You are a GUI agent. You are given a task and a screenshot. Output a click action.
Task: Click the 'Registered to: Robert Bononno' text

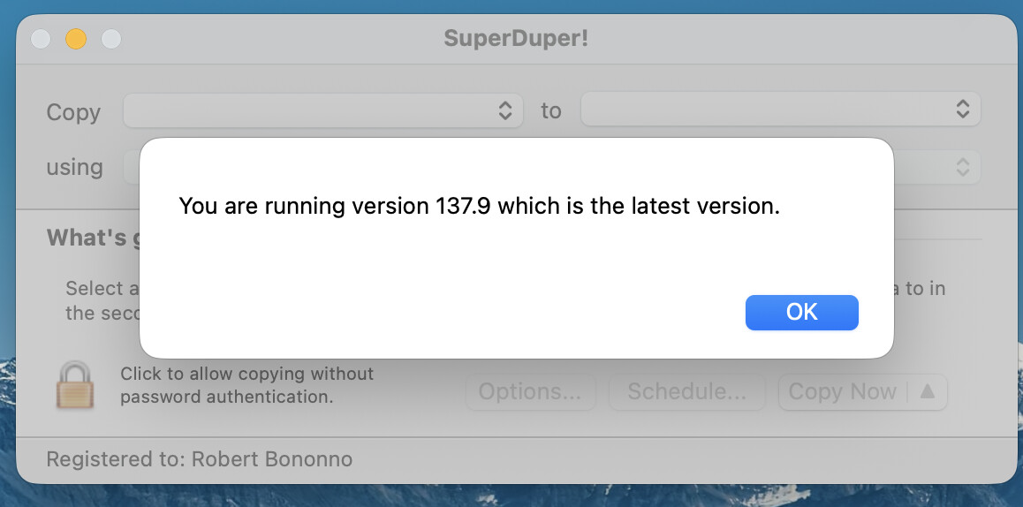tap(200, 459)
